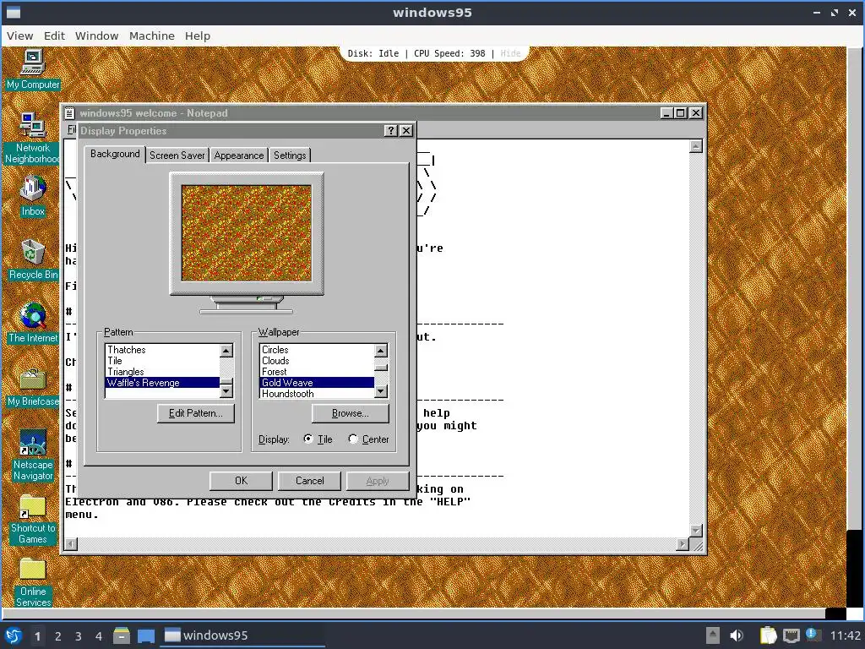Minimize the Notepad window

point(667,113)
